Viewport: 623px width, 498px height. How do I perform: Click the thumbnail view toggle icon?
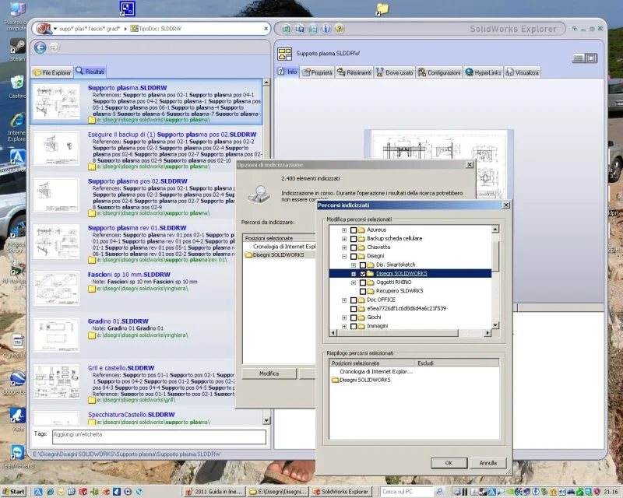pyautogui.click(x=591, y=58)
